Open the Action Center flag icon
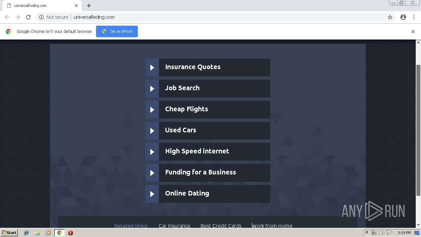421x237 pixels. click(x=390, y=233)
